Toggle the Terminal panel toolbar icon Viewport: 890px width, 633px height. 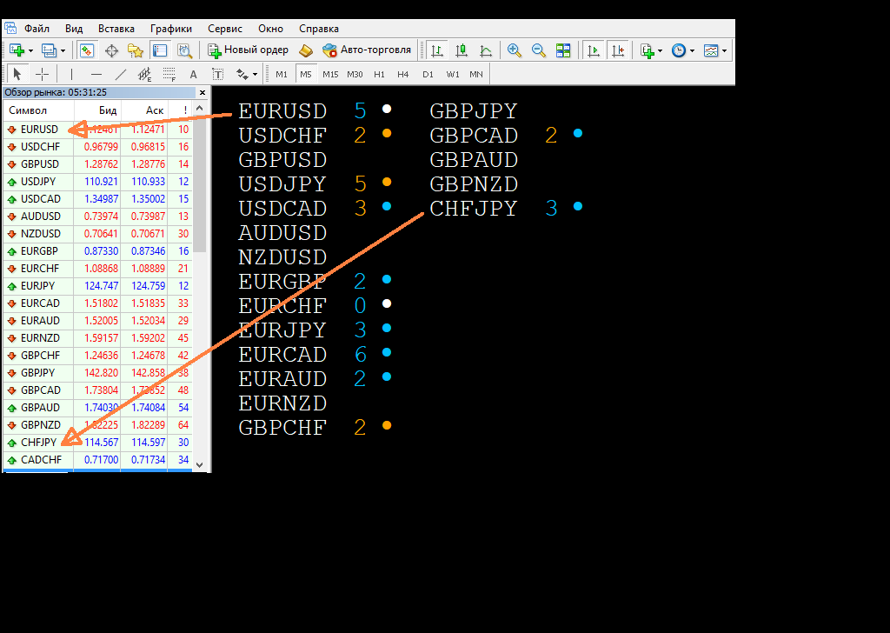[160, 50]
